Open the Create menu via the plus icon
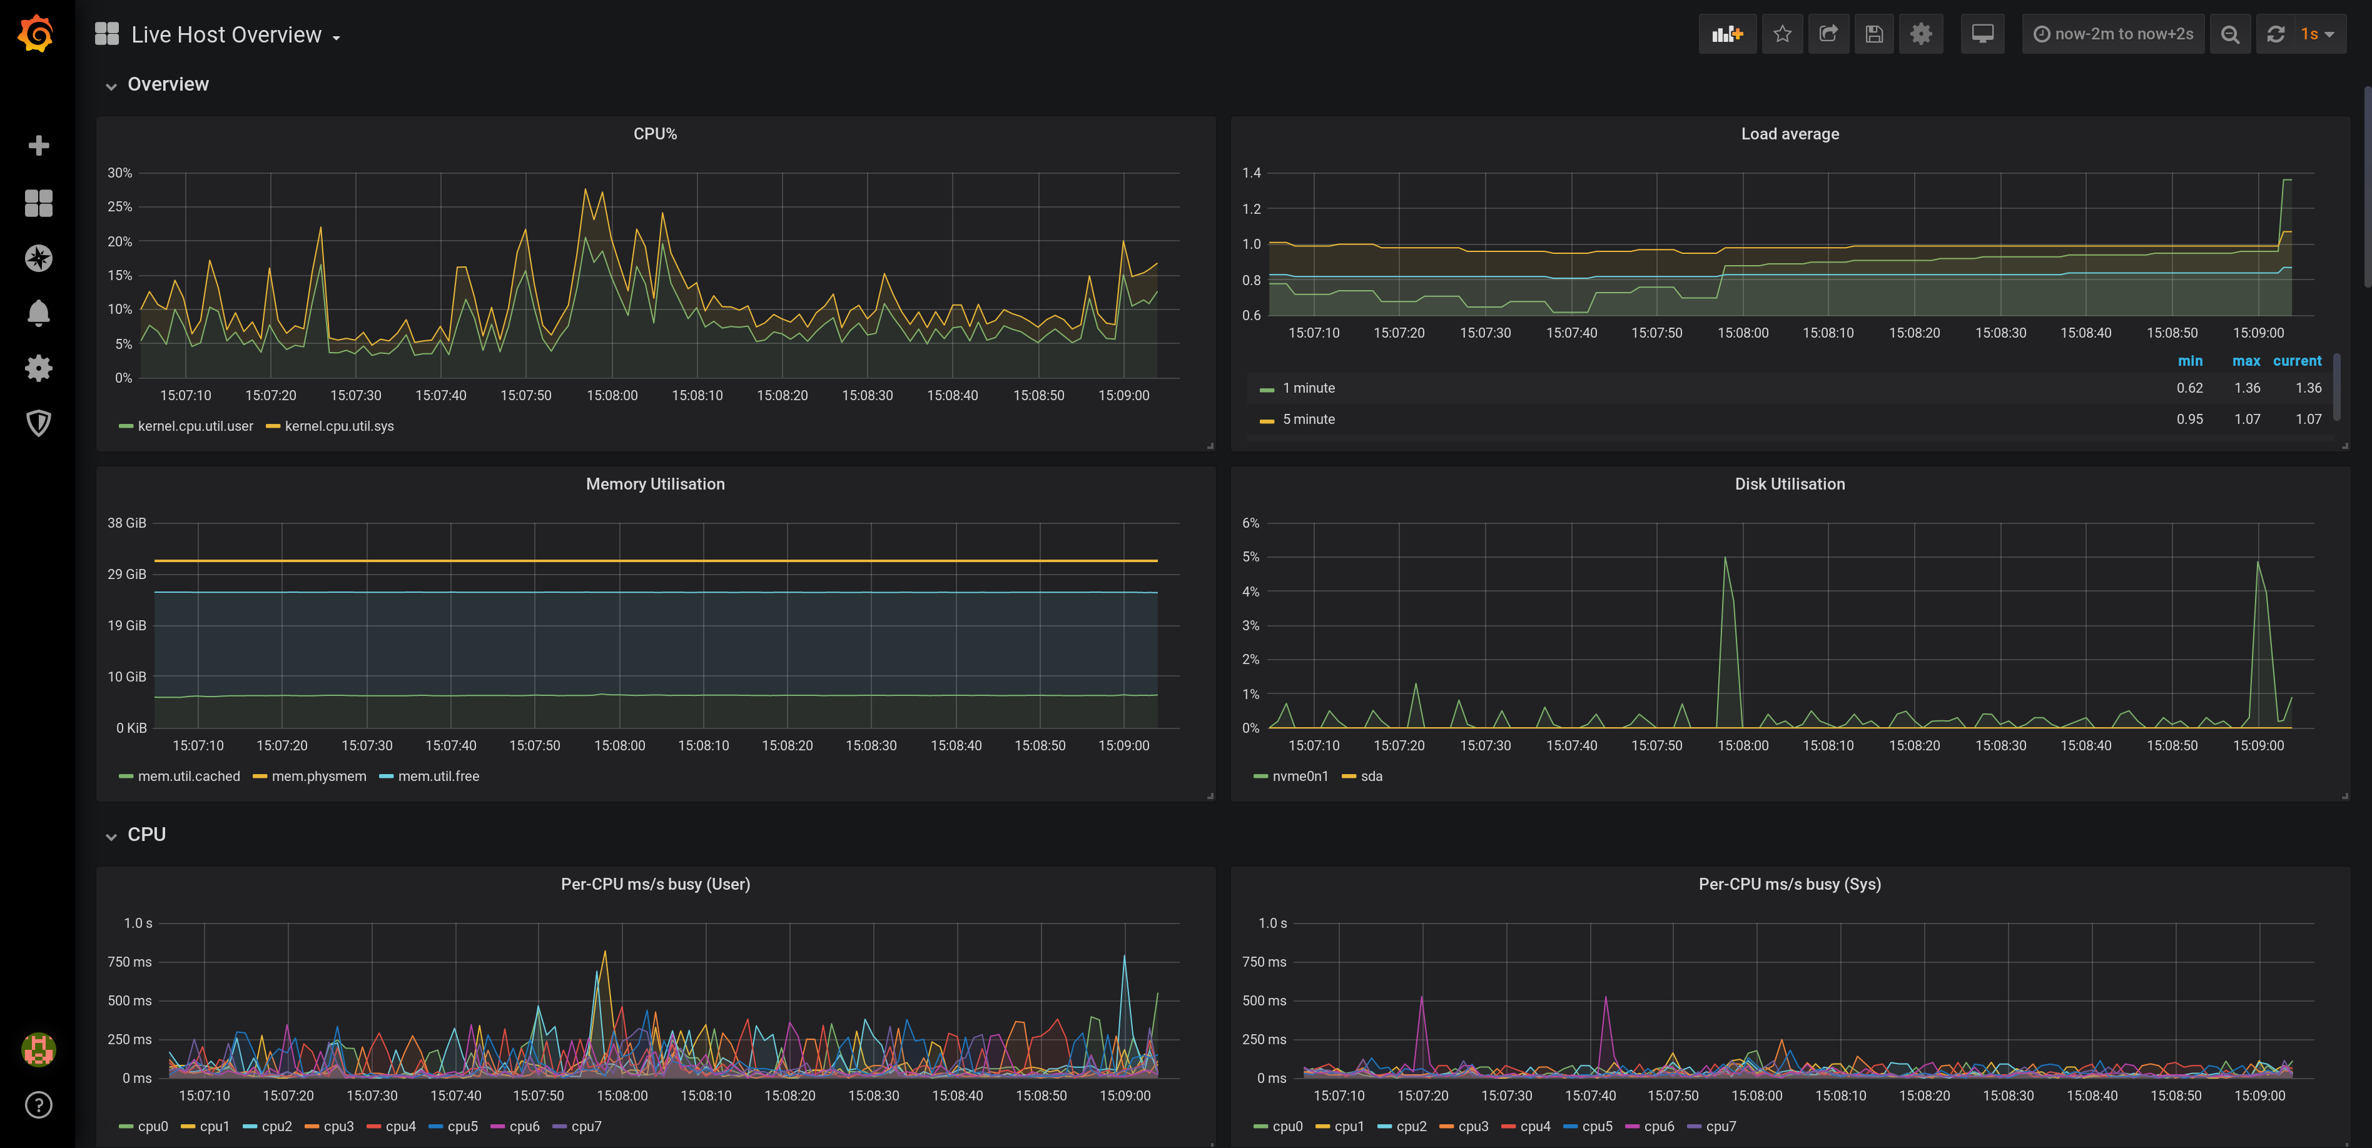This screenshot has width=2372, height=1148. [x=38, y=144]
